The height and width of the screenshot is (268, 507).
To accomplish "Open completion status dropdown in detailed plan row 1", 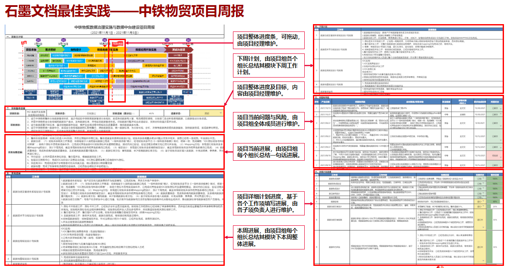I will click(480, 178).
